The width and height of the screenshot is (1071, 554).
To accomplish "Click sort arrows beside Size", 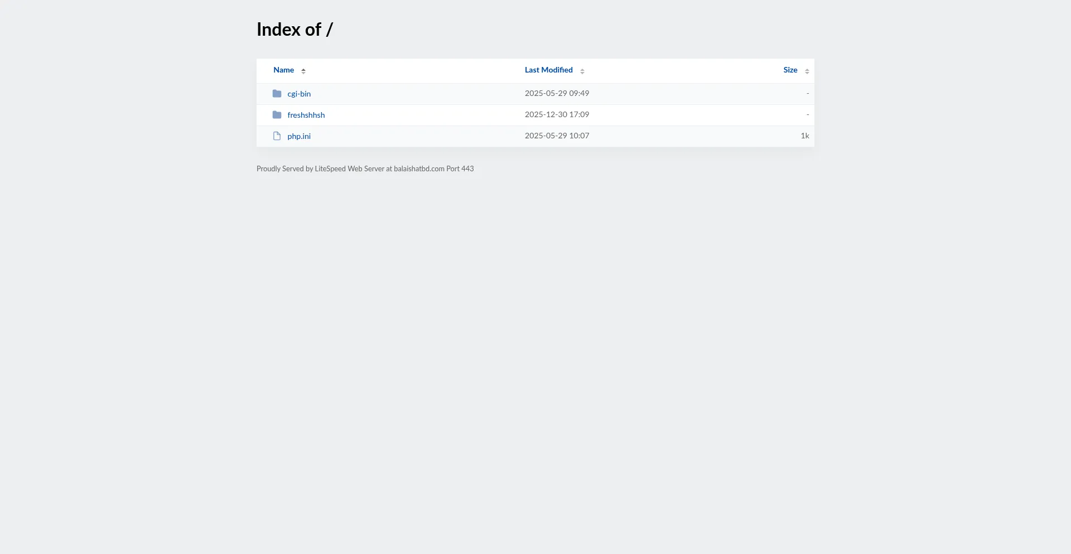I will tap(807, 71).
